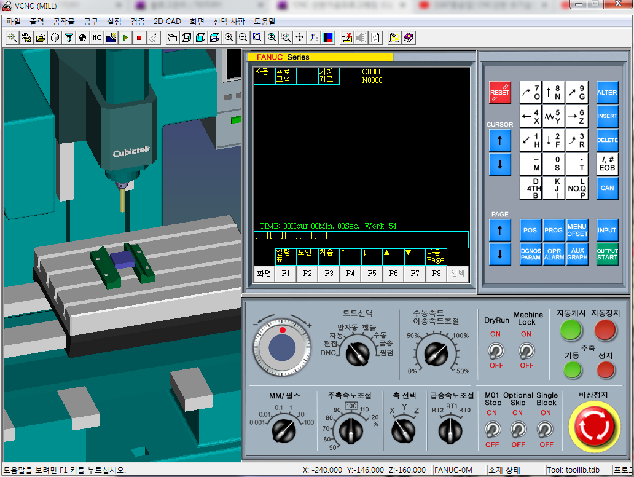The height and width of the screenshot is (477, 634).
Task: Click the new/initialize starburst toolbar icon
Action: point(12,37)
